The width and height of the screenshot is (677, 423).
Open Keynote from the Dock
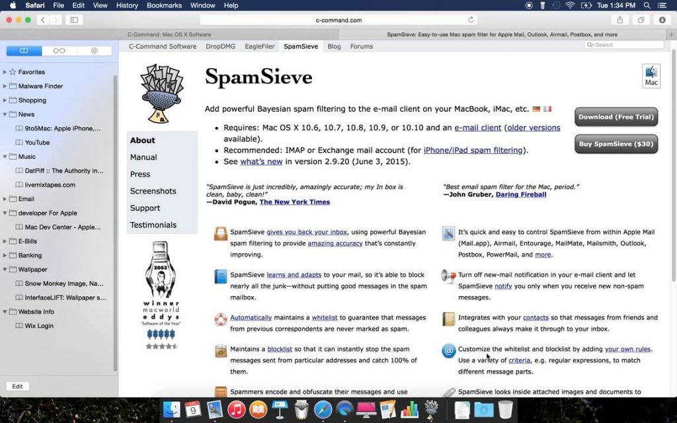[x=280, y=409]
